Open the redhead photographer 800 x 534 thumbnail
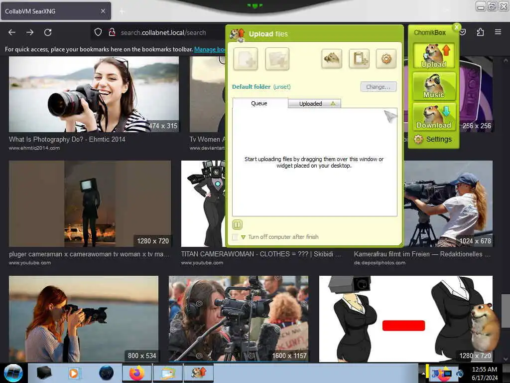Image resolution: width=510 pixels, height=383 pixels. [x=84, y=319]
